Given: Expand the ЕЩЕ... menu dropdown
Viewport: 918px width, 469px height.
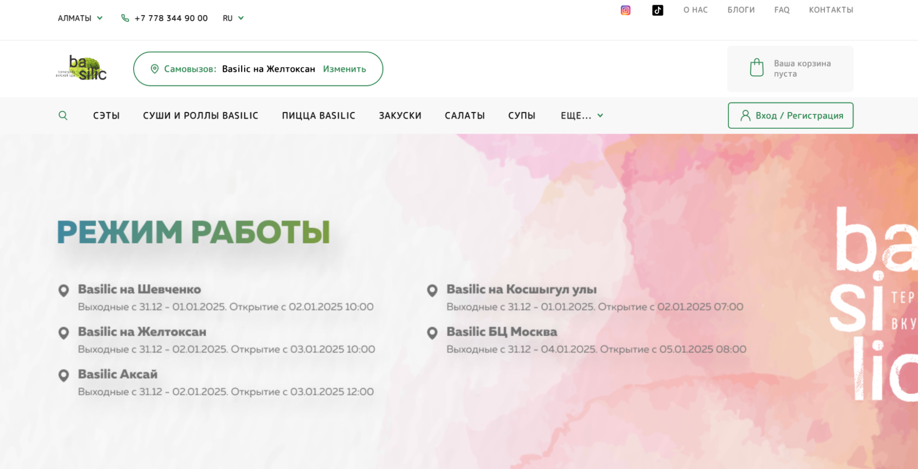Looking at the screenshot, I should [x=581, y=116].
